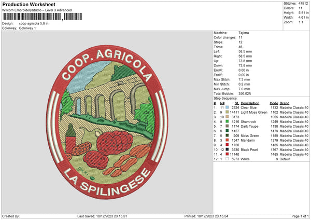This screenshot has height=220, width=311.
Task: Click the swatch beside stitch count 3173
Action: (227, 117)
